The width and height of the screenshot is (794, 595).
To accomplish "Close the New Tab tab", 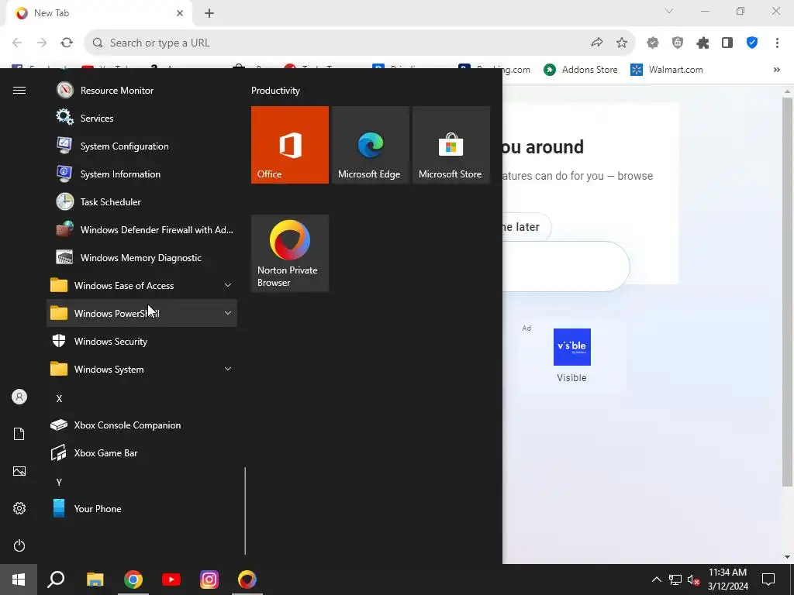I will coord(180,13).
